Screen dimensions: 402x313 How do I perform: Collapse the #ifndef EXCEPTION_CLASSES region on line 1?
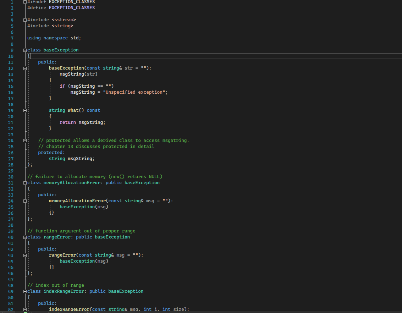(25, 2)
